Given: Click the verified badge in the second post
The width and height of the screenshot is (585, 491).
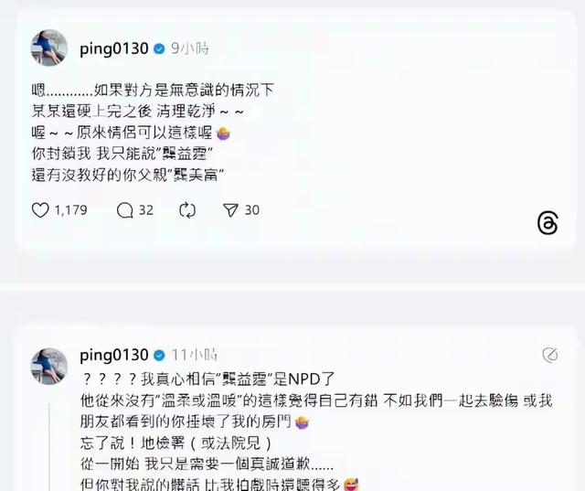Looking at the screenshot, I should click(x=159, y=355).
